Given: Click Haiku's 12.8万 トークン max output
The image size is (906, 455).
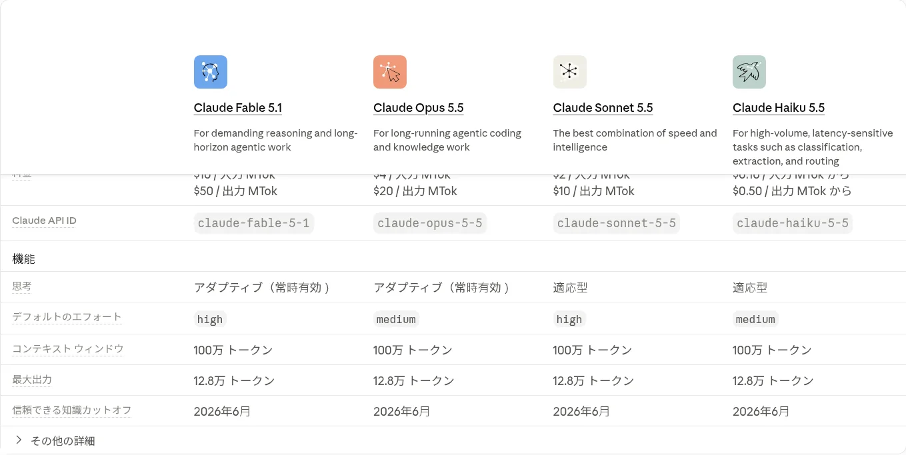Looking at the screenshot, I should [x=773, y=381].
